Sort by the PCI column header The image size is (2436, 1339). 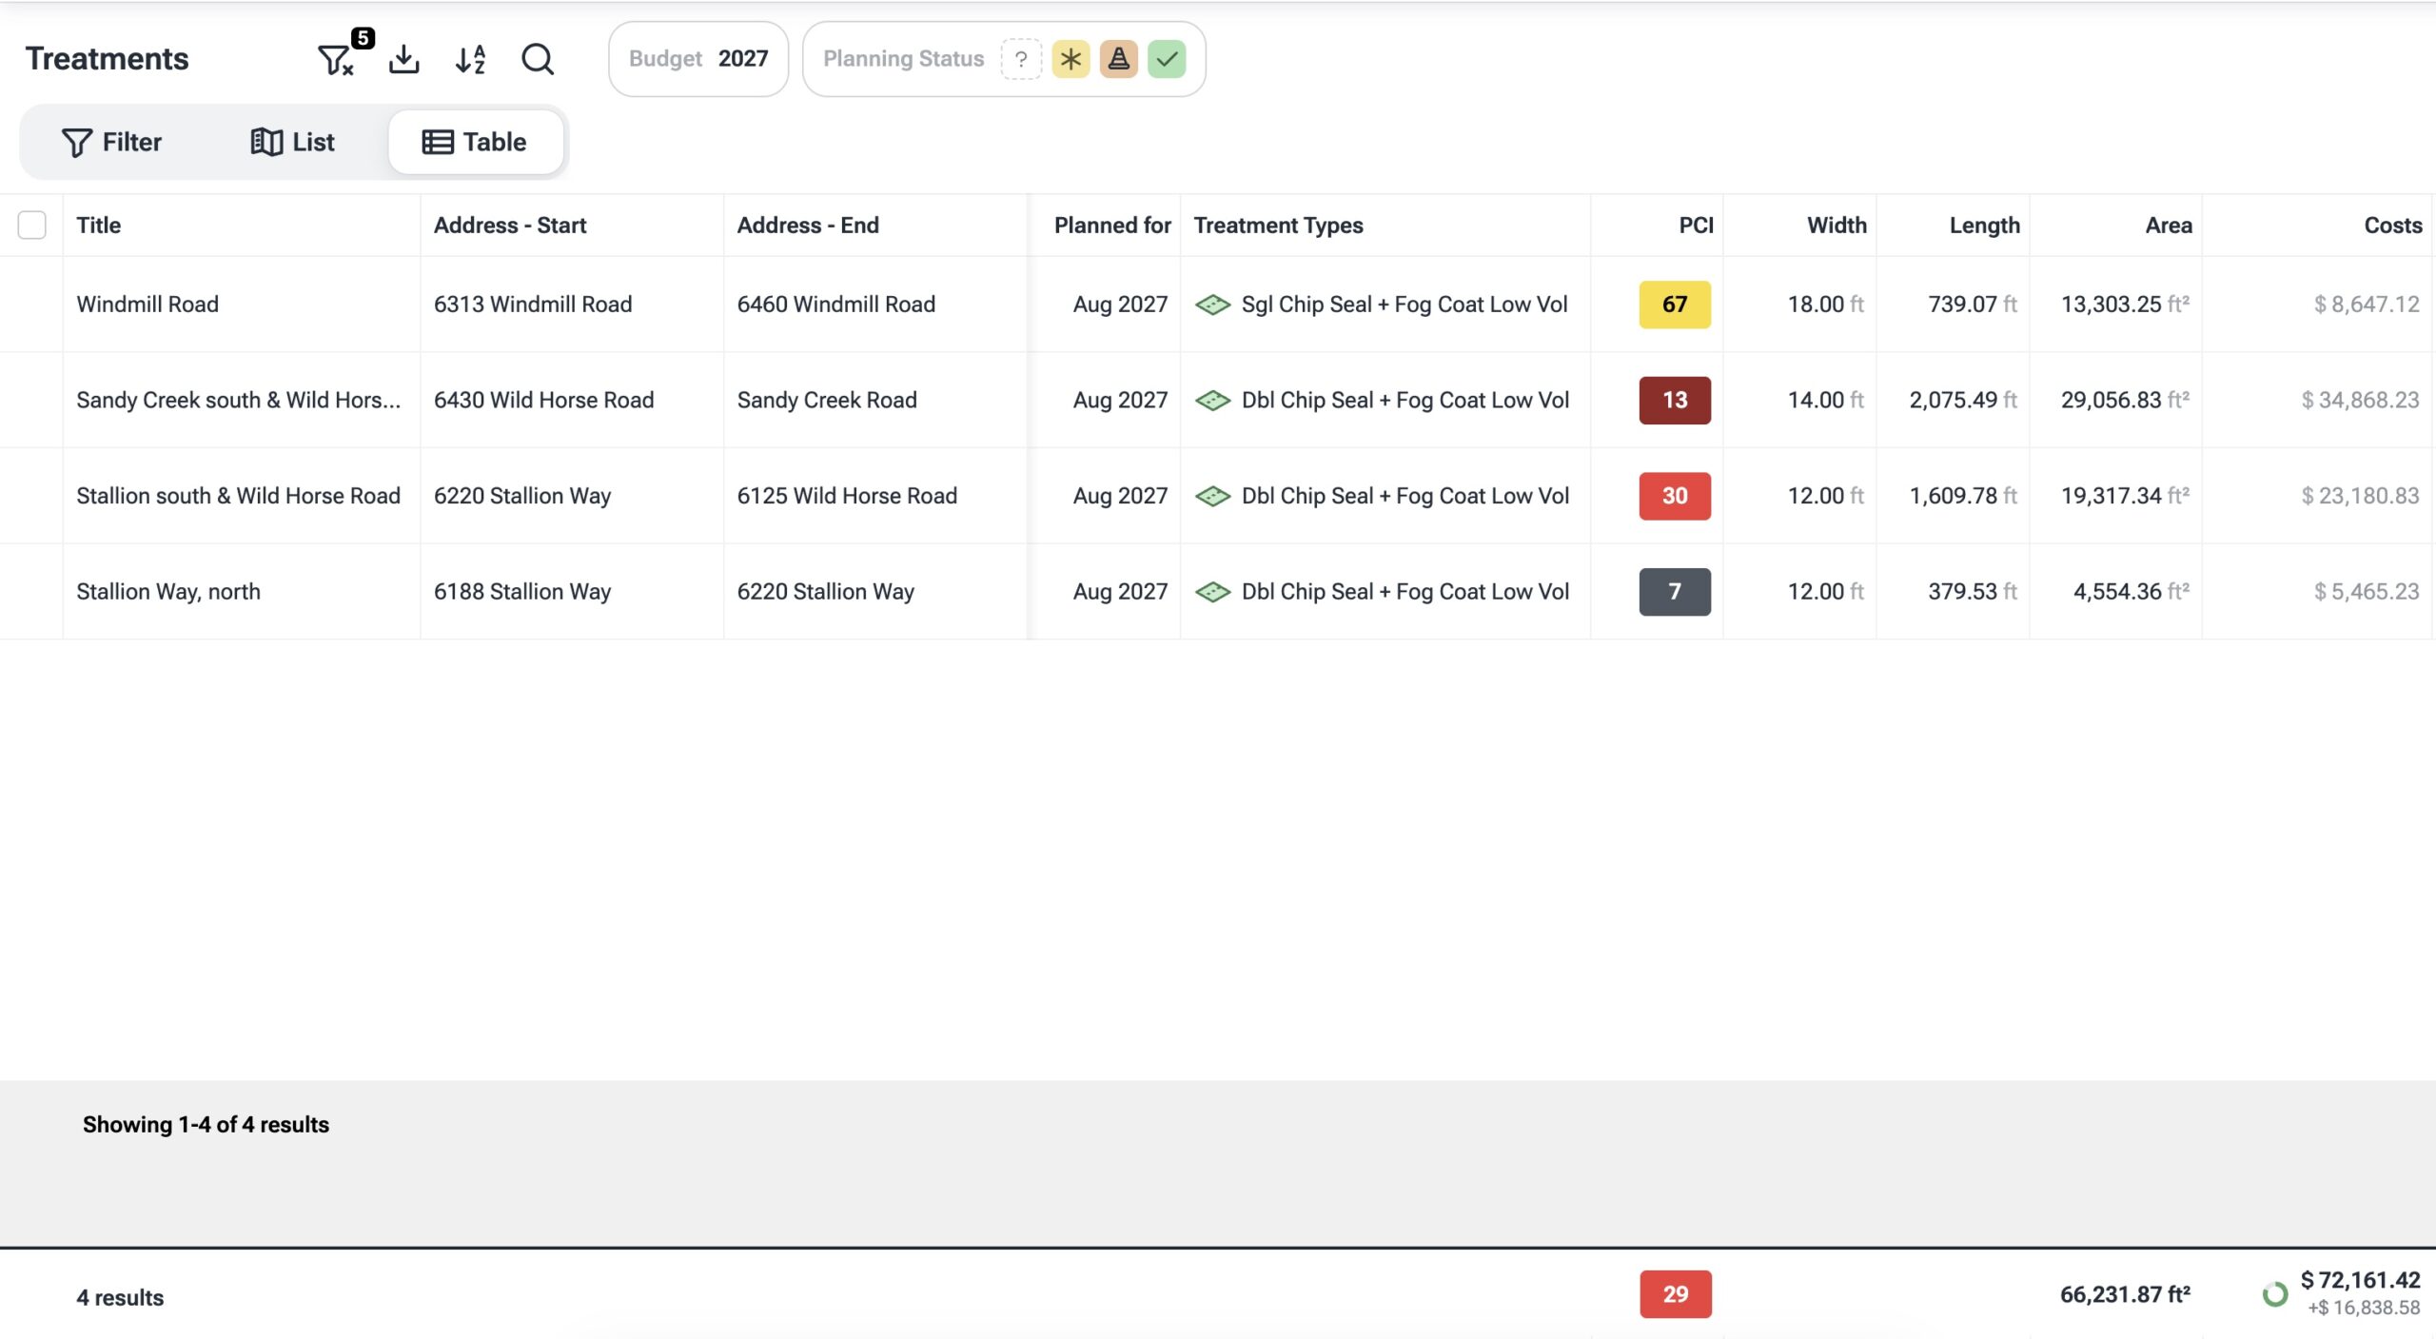point(1696,226)
